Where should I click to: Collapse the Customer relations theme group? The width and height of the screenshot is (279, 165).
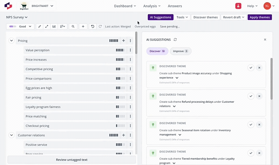tap(11, 135)
